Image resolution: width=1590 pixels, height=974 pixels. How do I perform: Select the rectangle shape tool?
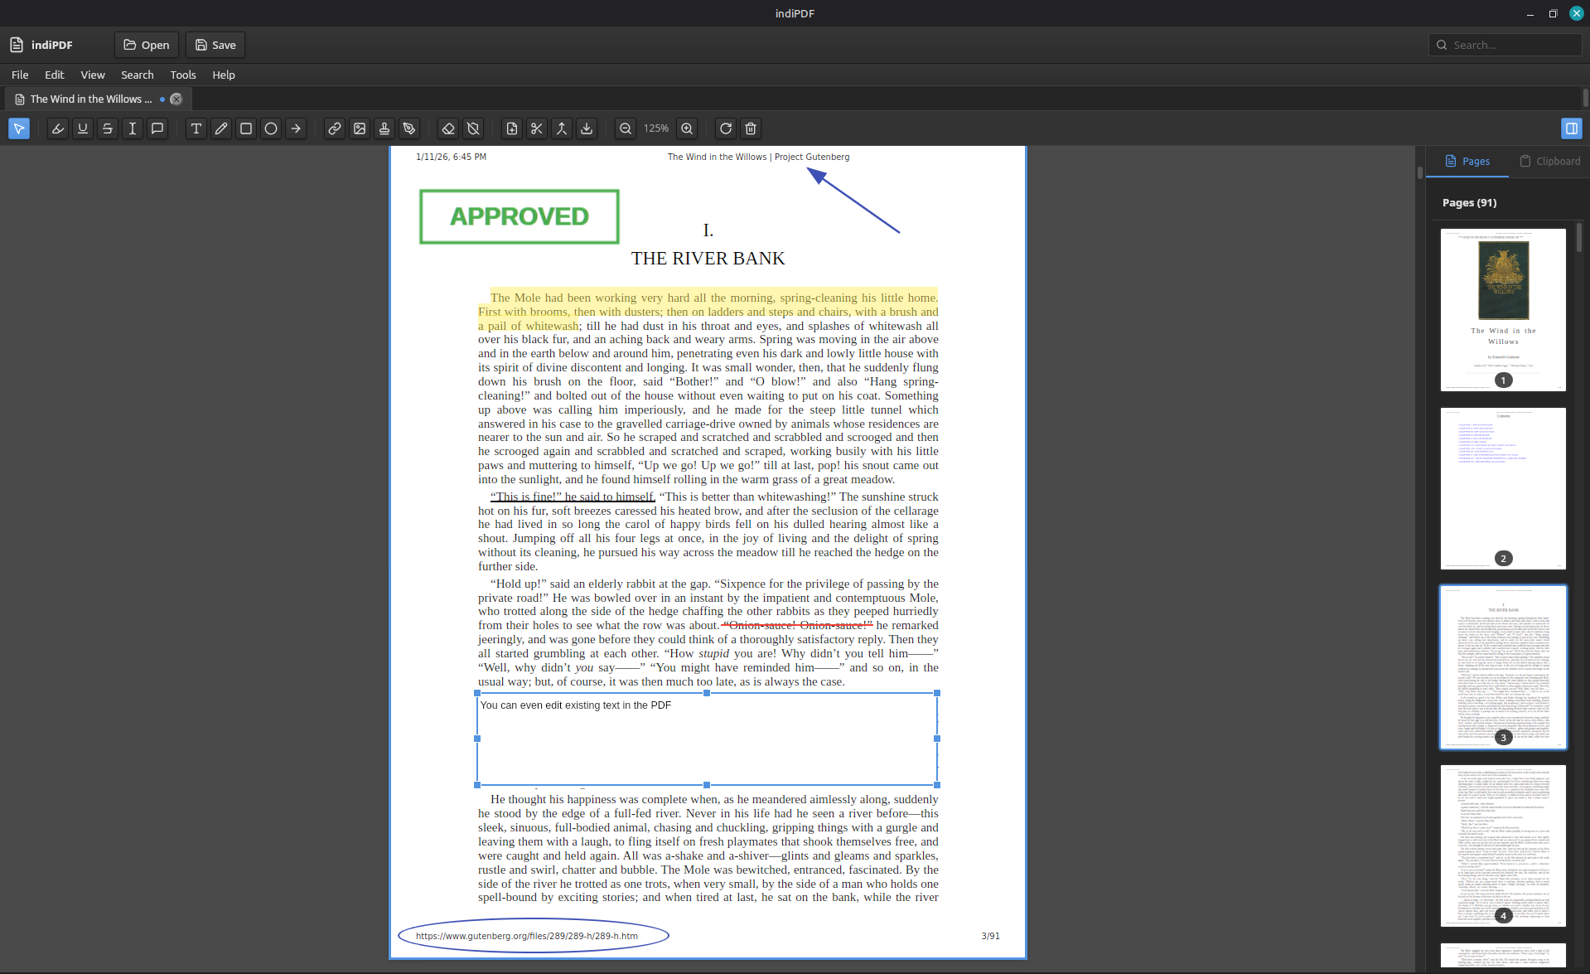[246, 128]
